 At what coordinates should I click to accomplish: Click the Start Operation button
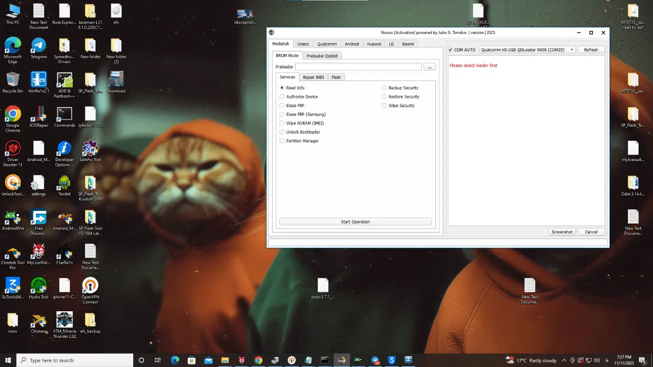click(x=355, y=222)
